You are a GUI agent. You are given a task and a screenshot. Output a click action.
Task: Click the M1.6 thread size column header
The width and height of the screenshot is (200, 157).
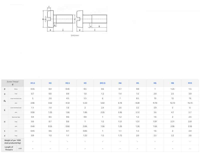[x=32, y=83]
